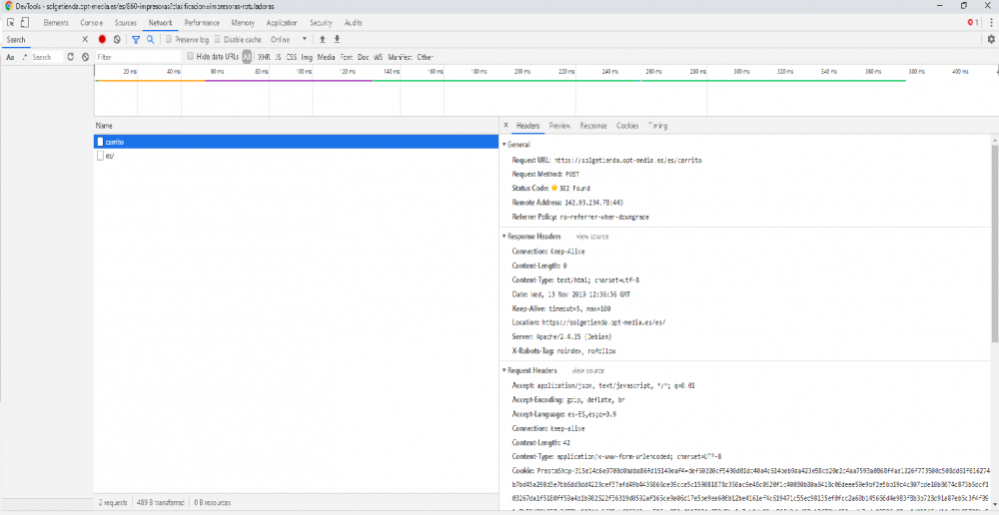Open the Sources tab
The height and width of the screenshot is (515, 999).
[x=126, y=23]
